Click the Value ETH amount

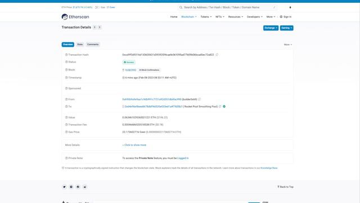pos(139,117)
